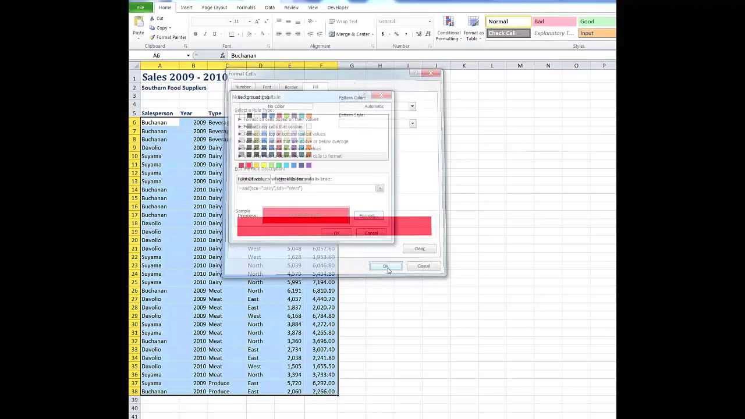Select the 'Salesperson' header cell
This screenshot has width=745, height=419.
coord(159,113)
